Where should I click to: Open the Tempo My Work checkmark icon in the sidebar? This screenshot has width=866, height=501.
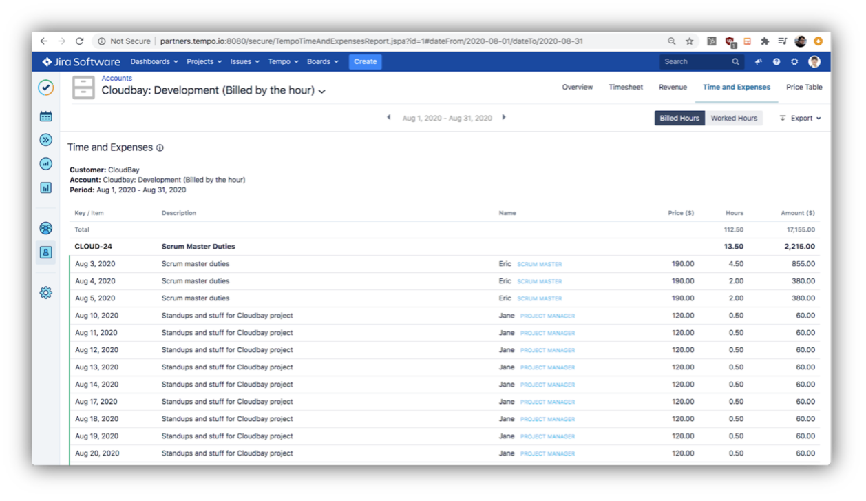point(46,88)
